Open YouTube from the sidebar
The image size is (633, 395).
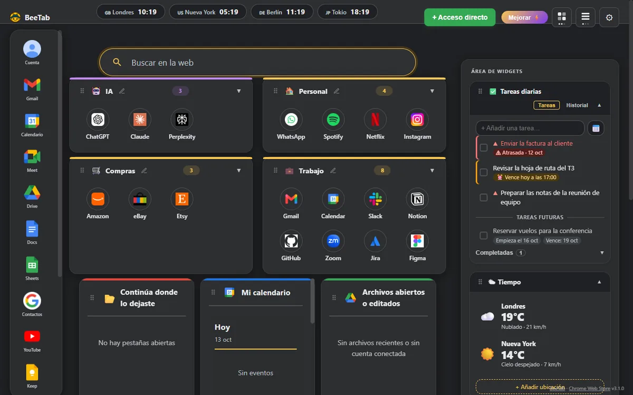32,337
